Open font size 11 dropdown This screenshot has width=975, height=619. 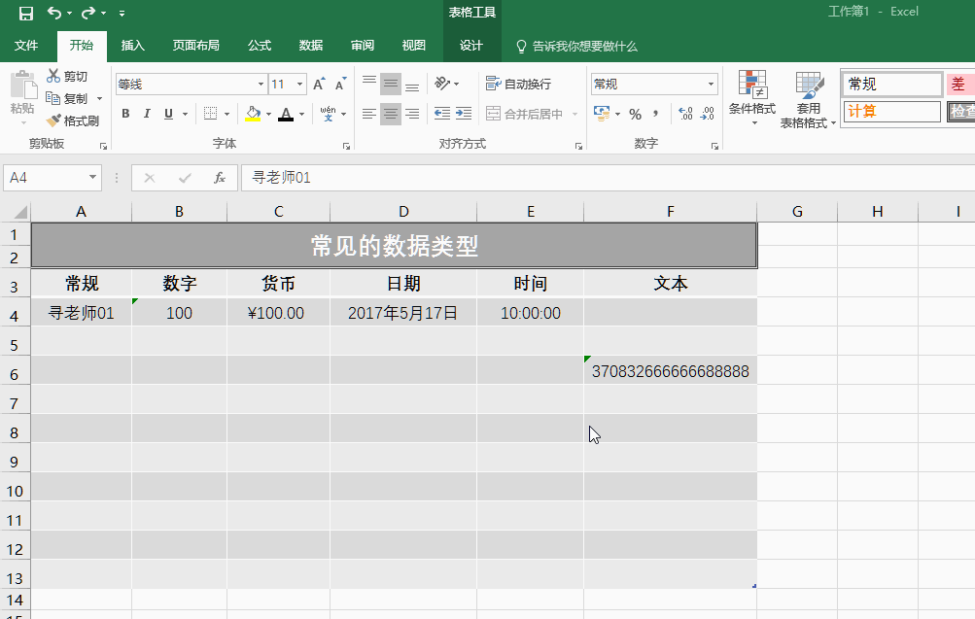coord(299,84)
